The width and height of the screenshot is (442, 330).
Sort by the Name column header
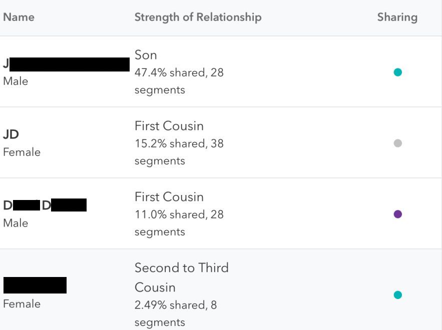tap(19, 17)
